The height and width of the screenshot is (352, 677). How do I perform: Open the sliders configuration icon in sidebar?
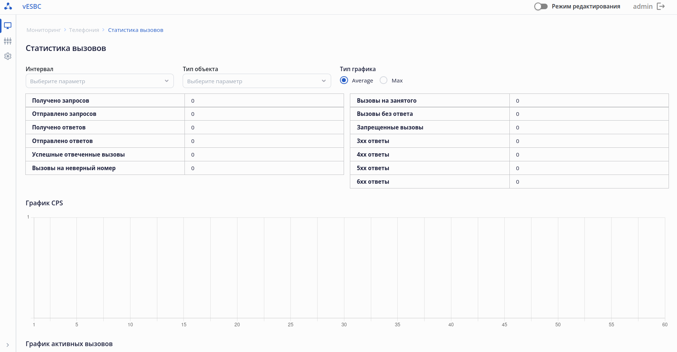click(8, 41)
